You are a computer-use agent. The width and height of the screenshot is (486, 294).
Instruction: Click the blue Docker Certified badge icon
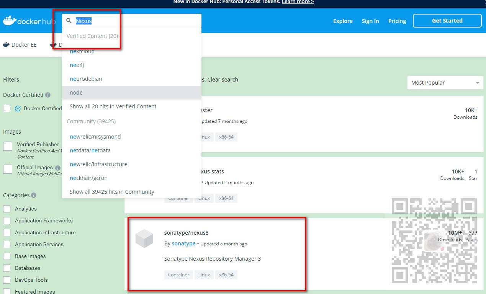(x=18, y=108)
